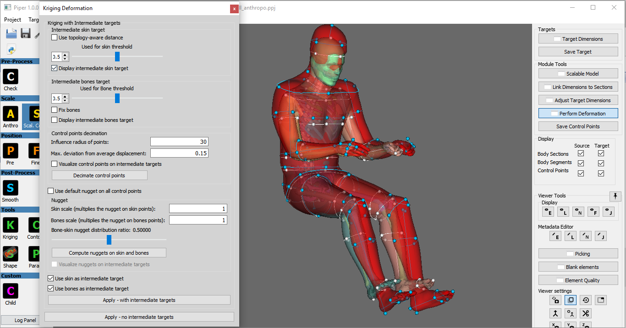Screen dimensions: 626x328
Task: Click skin threshold spinbox stepper arrows
Action: point(65,57)
